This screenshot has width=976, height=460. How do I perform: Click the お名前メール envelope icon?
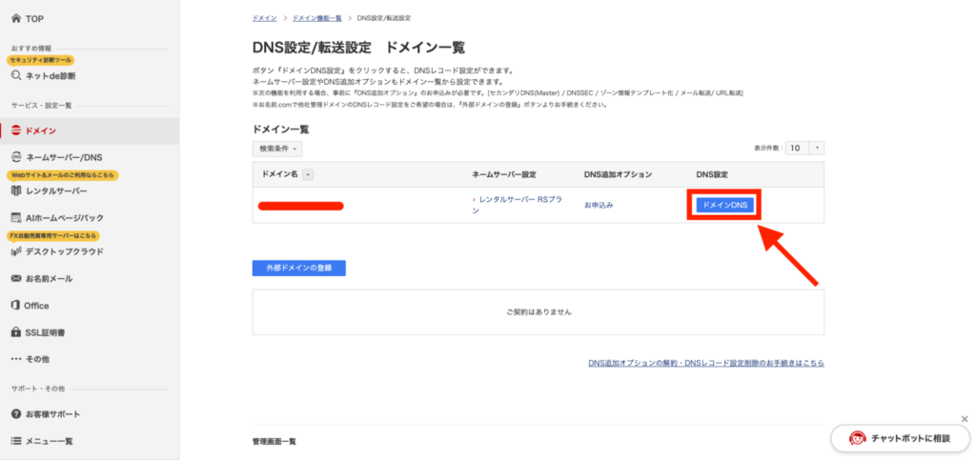16,279
